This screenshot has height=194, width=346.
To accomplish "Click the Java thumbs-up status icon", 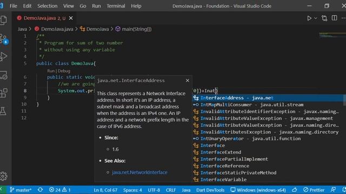I will coord(294,190).
